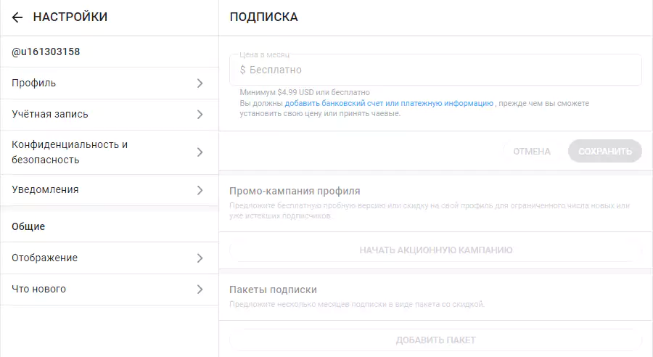
Task: Select the @u161303158 username row
Action: point(110,52)
